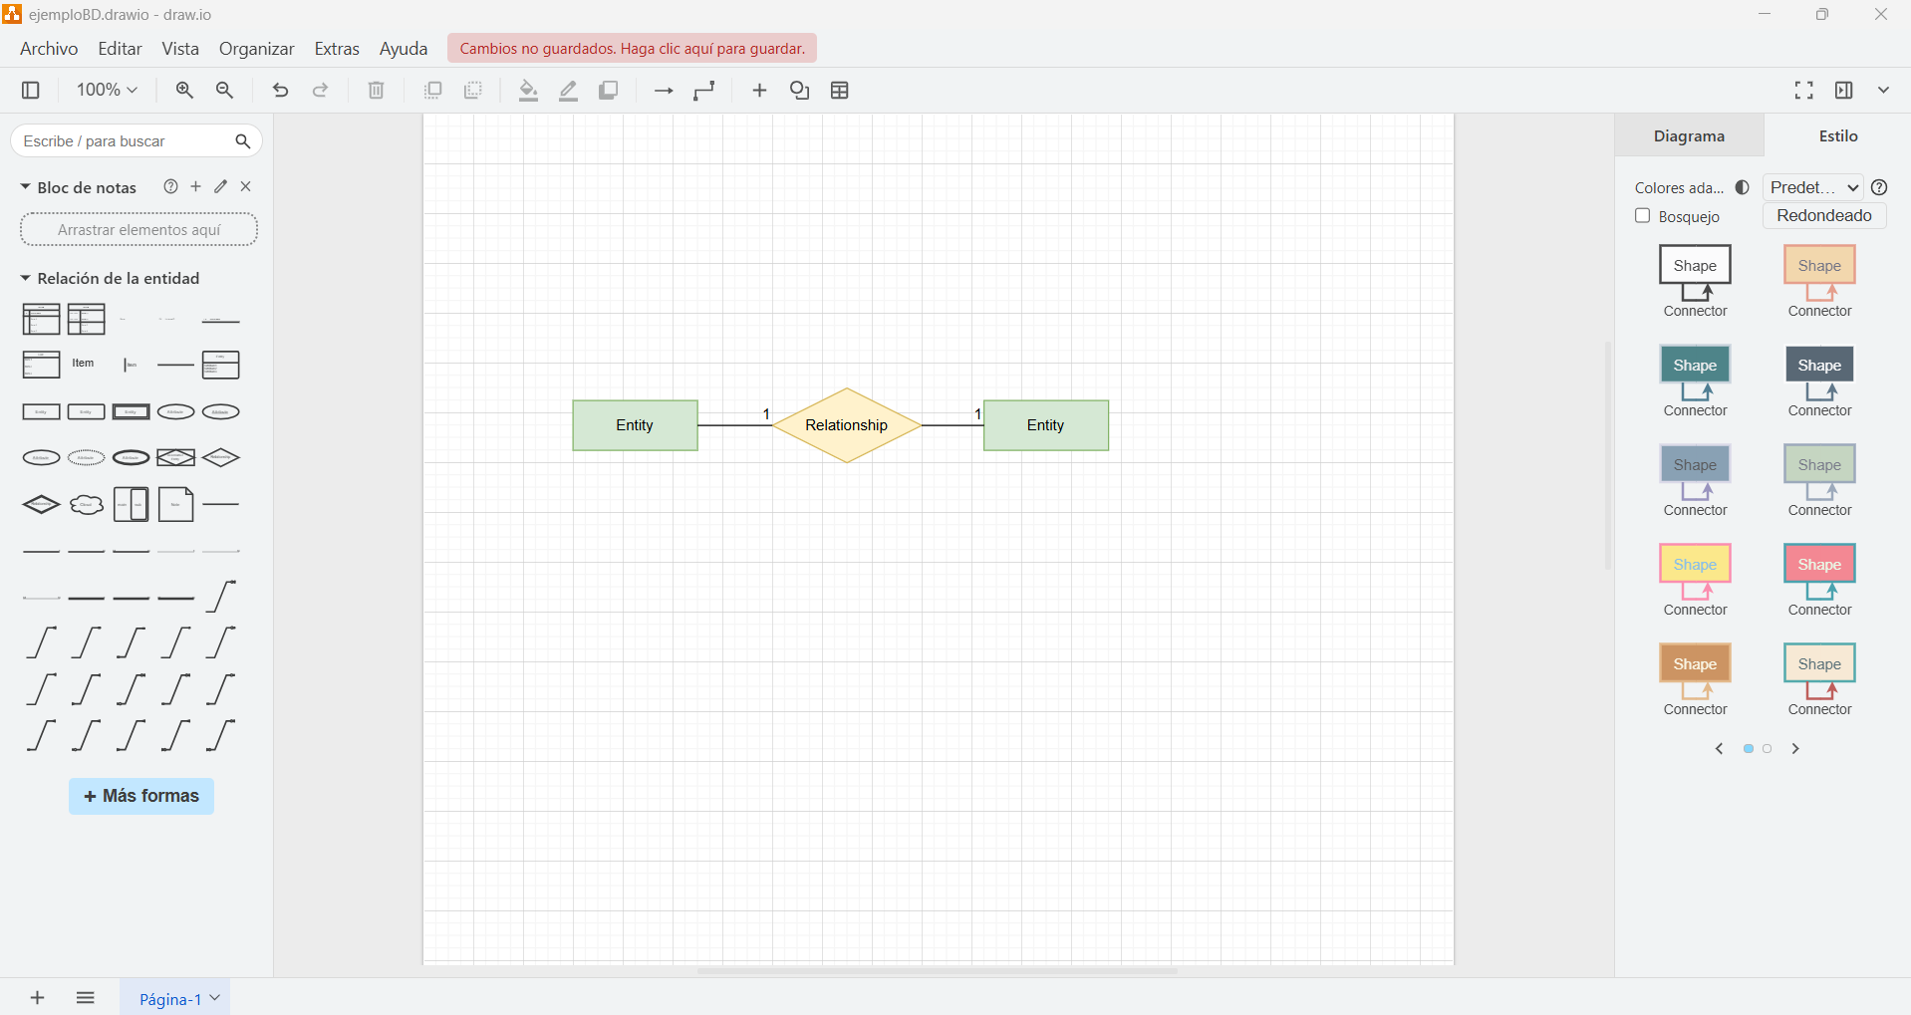
Task: Select the Relationship diamond shape from the library
Action: 220,457
